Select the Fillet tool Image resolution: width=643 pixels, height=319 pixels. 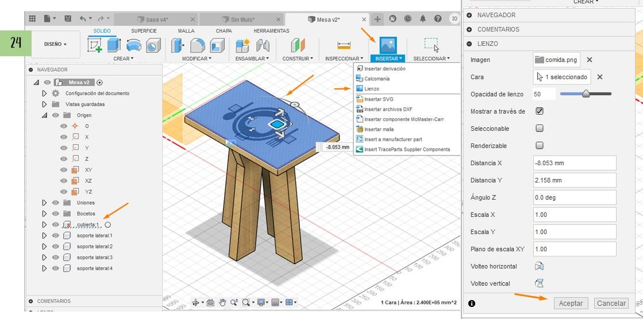click(198, 45)
